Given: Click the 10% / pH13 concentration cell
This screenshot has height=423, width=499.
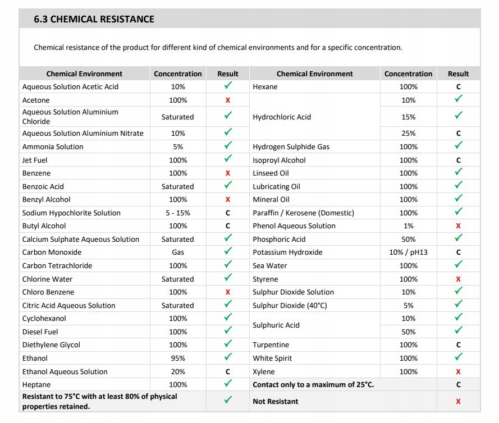Looking at the screenshot, I should coord(408,252).
